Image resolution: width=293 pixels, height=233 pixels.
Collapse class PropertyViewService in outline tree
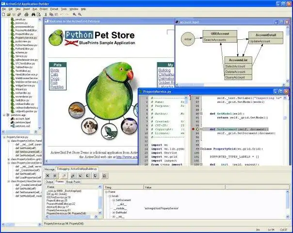pyautogui.click(x=9, y=181)
